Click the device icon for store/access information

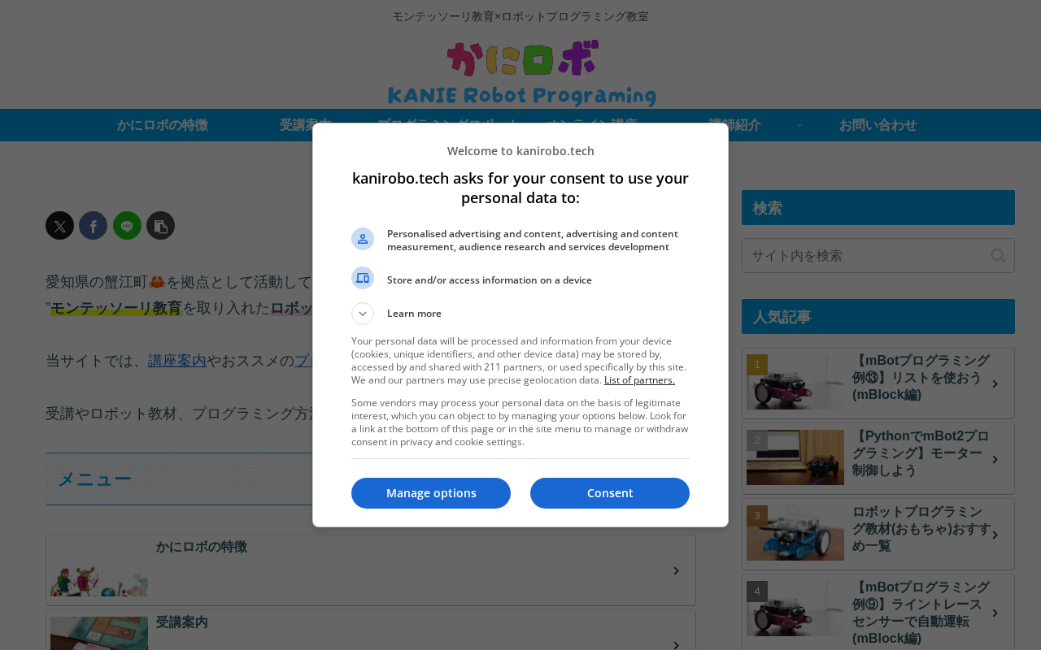pos(363,278)
